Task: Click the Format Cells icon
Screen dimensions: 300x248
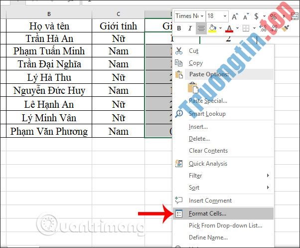Action: coord(179,214)
